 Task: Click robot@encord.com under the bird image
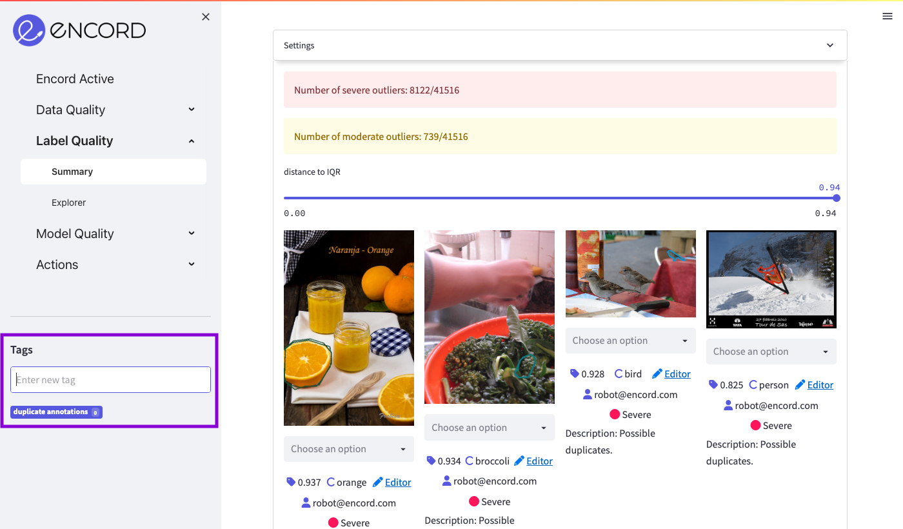tap(636, 394)
